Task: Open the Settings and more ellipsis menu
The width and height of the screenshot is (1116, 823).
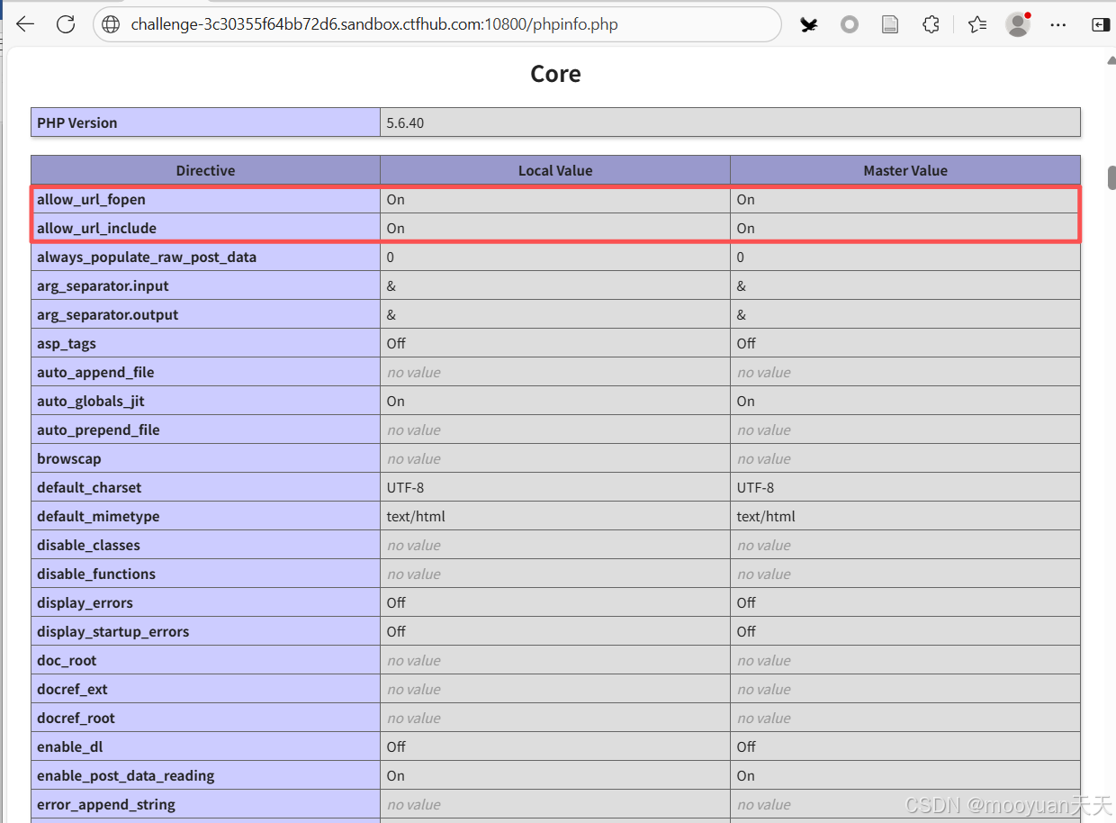Action: (1058, 25)
